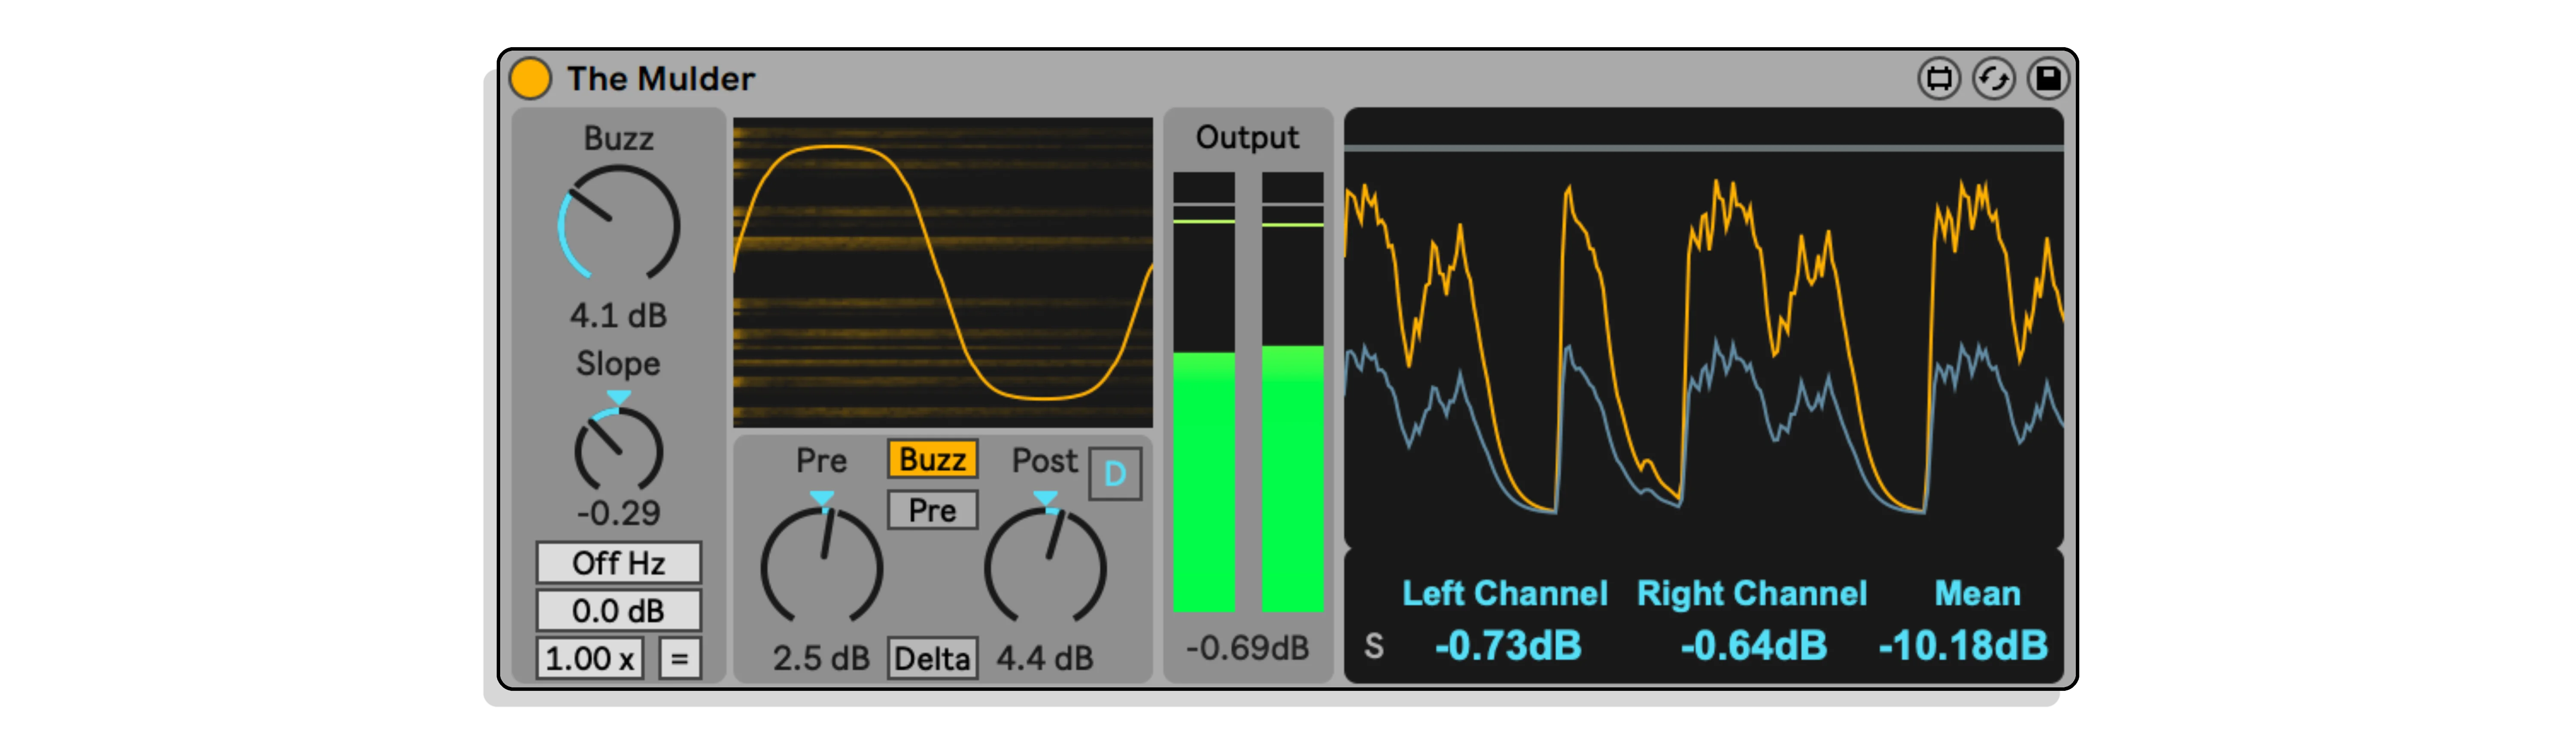Viewport: 2576px width, 738px height.
Task: Click the 4.4 dB Post value
Action: 1045,658
